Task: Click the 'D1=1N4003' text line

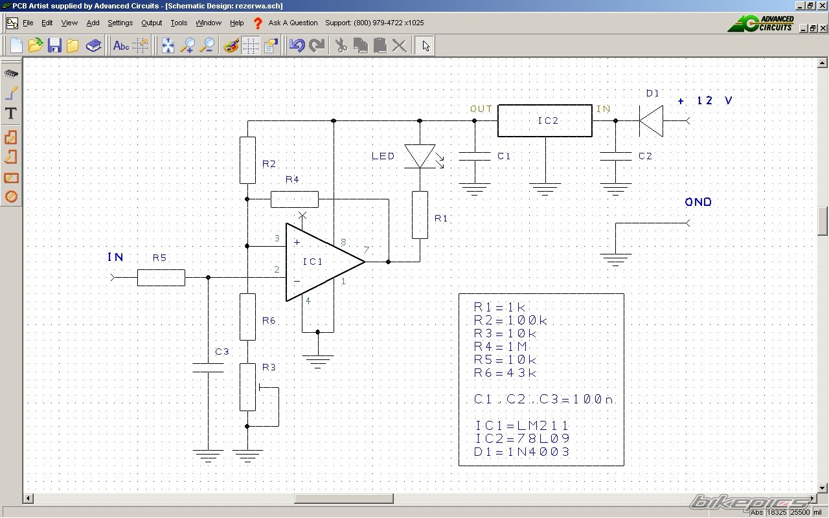Action: coord(521,452)
